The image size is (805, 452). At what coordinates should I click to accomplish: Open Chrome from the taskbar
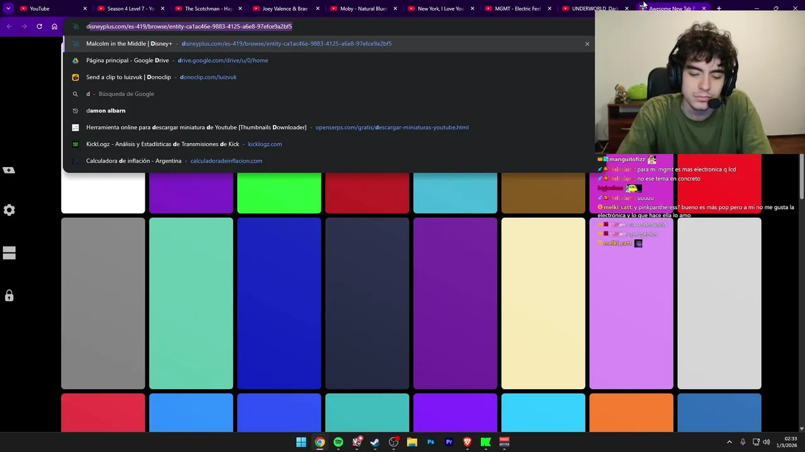pyautogui.click(x=319, y=442)
